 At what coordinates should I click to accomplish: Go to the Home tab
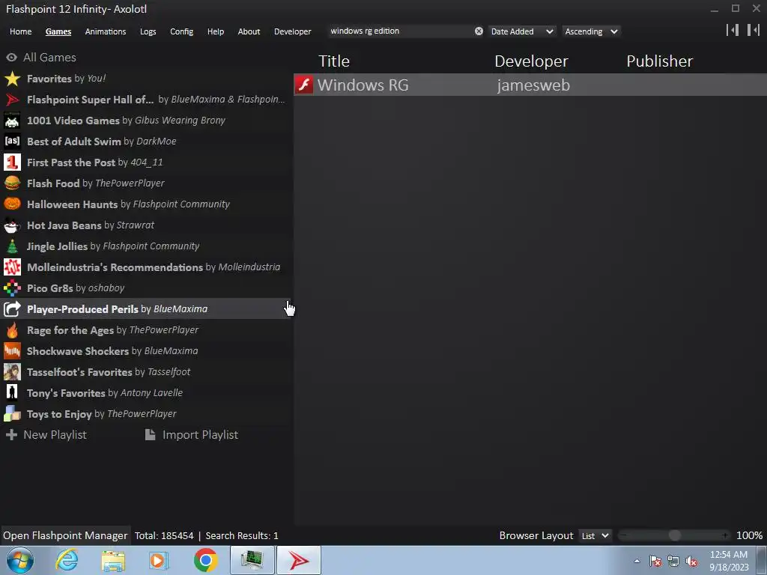pyautogui.click(x=20, y=31)
